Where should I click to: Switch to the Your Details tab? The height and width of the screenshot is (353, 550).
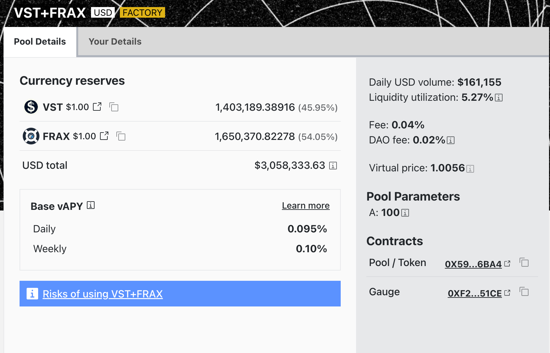tap(115, 42)
